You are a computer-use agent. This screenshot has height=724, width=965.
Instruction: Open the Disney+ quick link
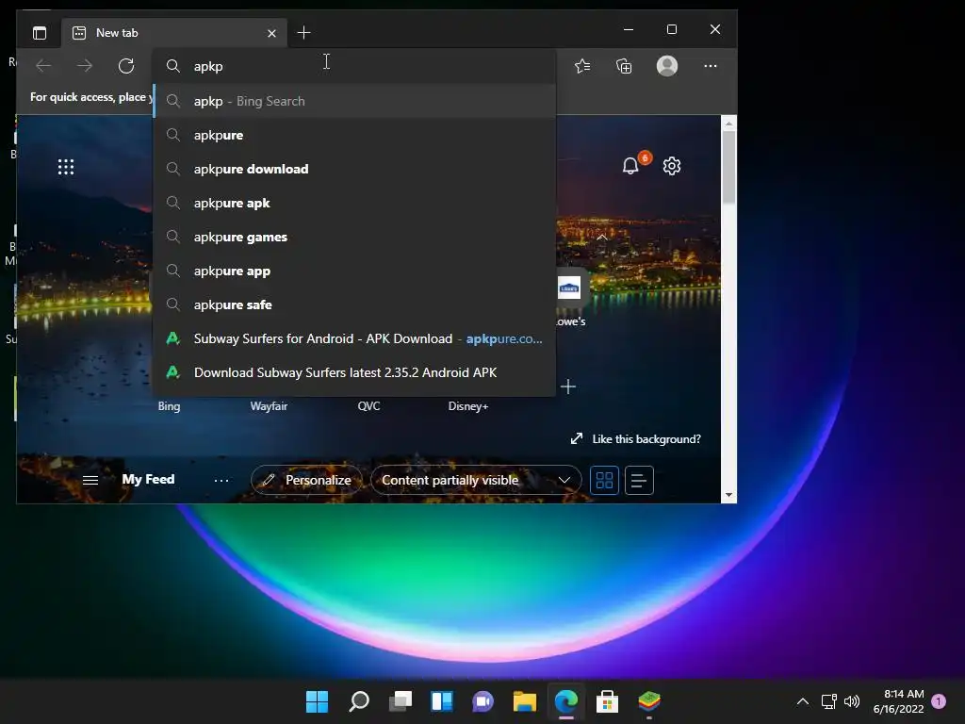click(x=467, y=405)
